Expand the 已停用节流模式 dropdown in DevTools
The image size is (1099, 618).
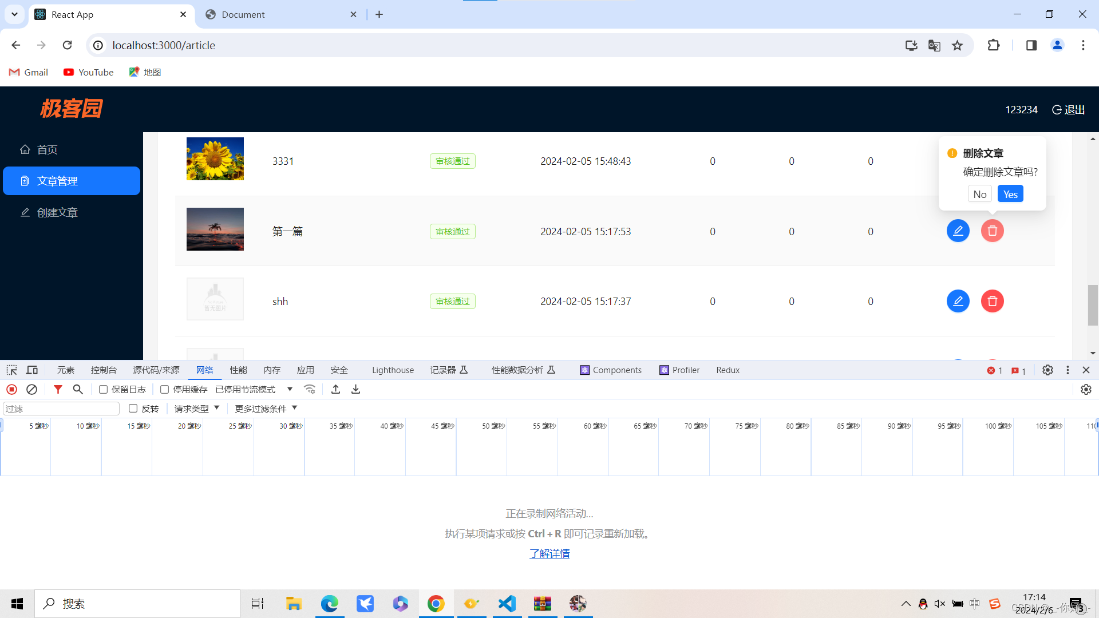[289, 389]
